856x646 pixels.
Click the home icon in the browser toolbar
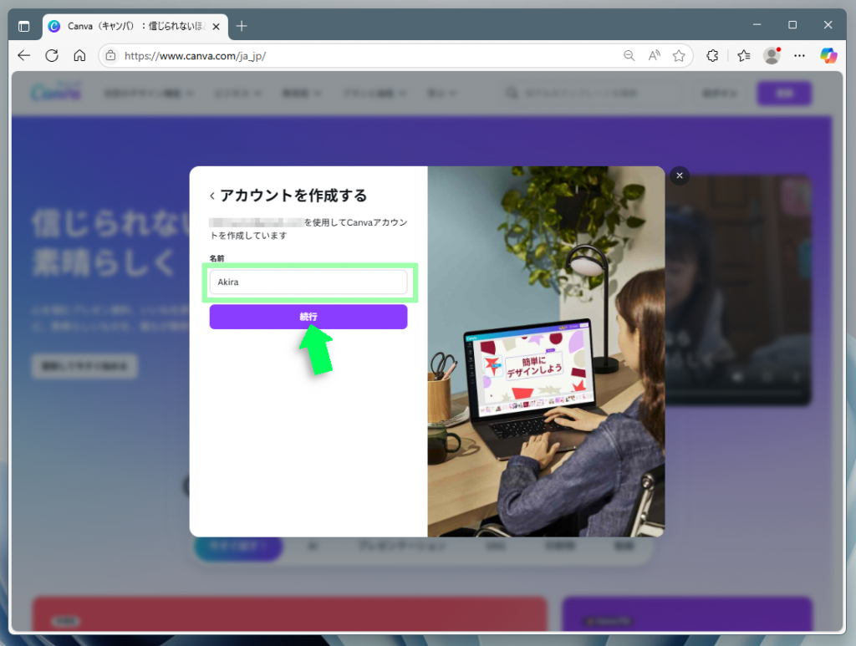coord(79,55)
